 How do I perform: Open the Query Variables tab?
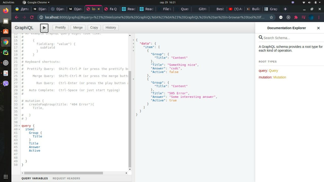35,178
